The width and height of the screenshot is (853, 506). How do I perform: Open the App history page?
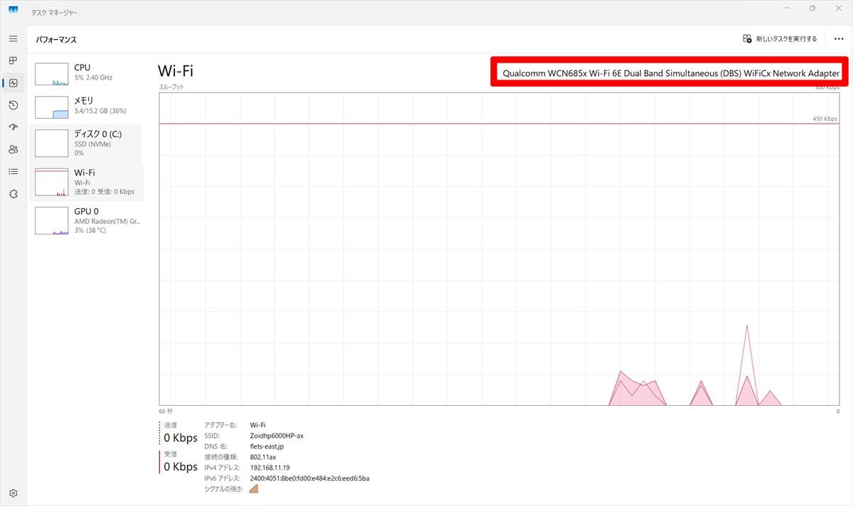[13, 105]
